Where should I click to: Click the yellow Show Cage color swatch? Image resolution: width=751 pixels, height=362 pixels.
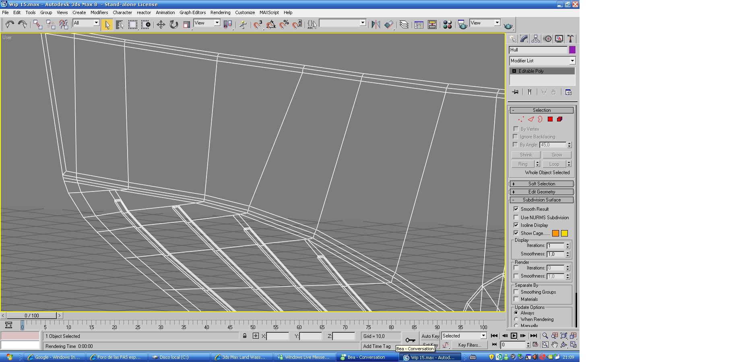pyautogui.click(x=564, y=233)
